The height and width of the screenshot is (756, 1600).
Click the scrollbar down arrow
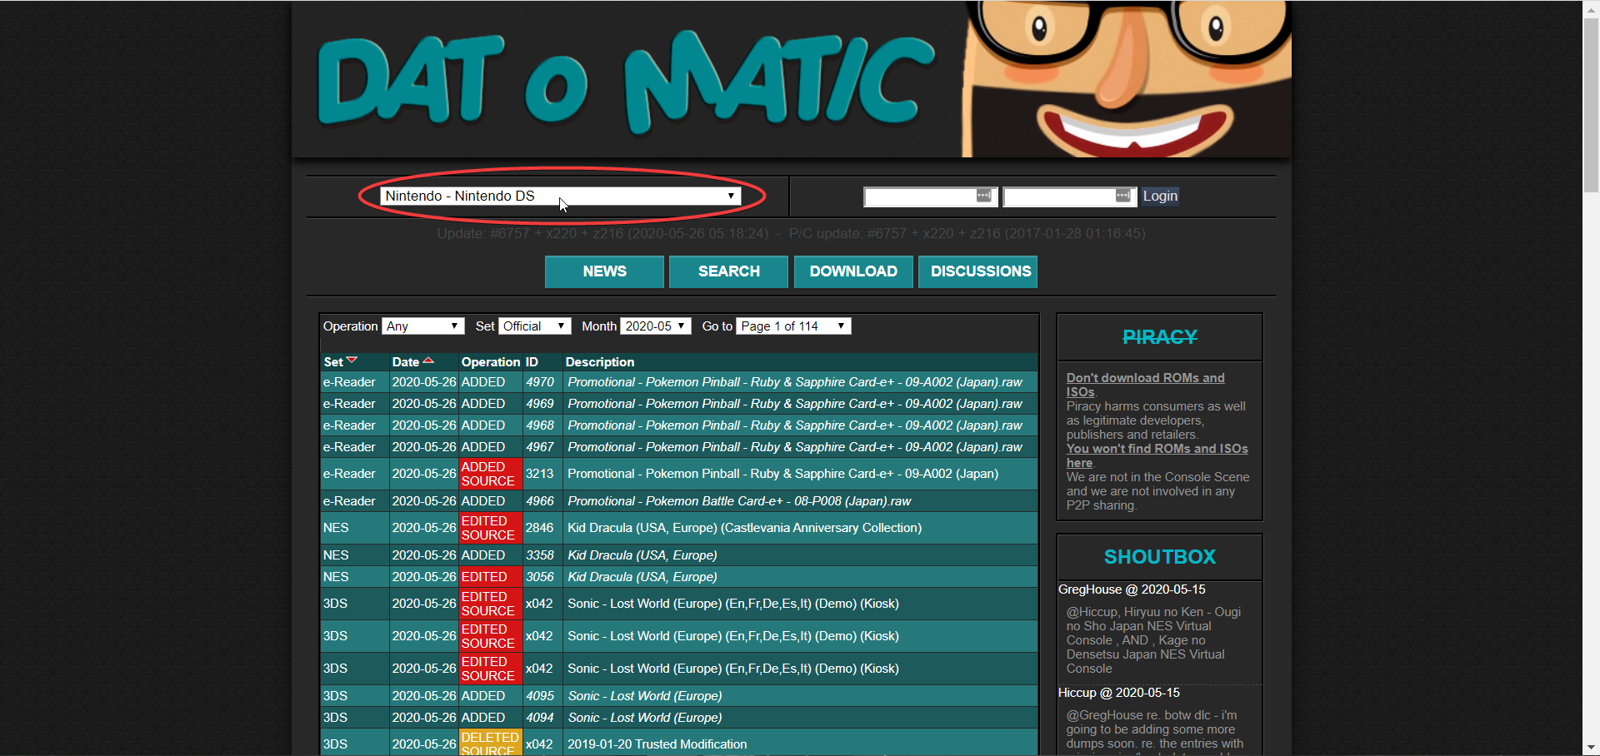1591,748
